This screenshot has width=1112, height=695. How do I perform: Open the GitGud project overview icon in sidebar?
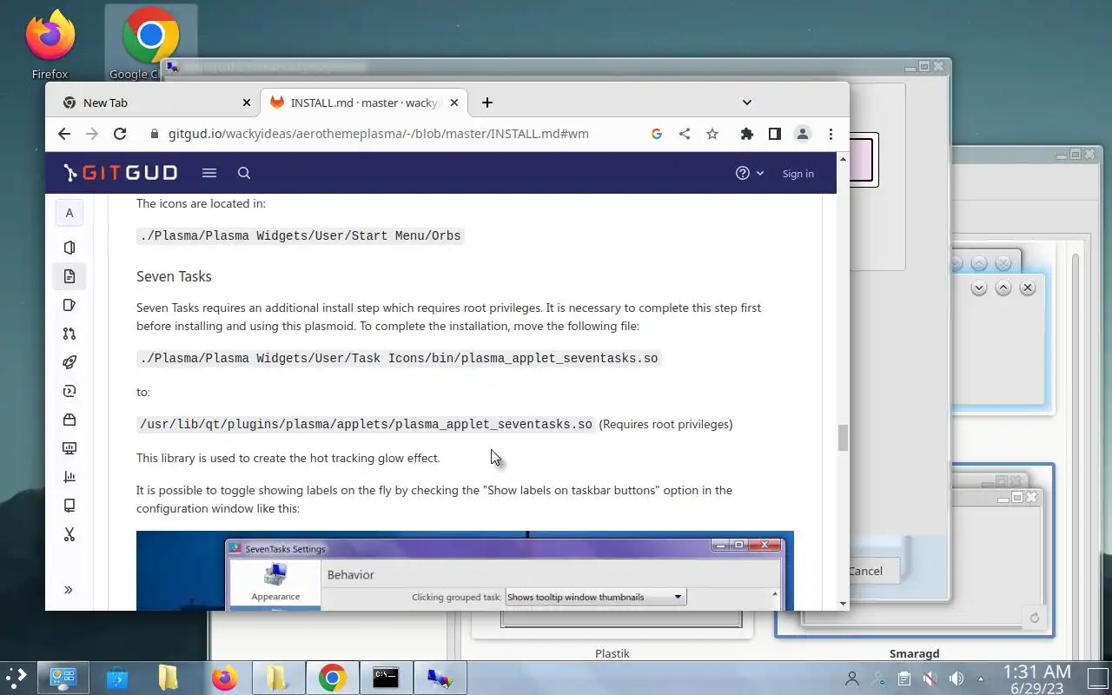pos(69,248)
